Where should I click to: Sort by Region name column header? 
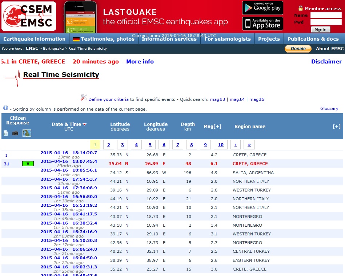click(250, 127)
